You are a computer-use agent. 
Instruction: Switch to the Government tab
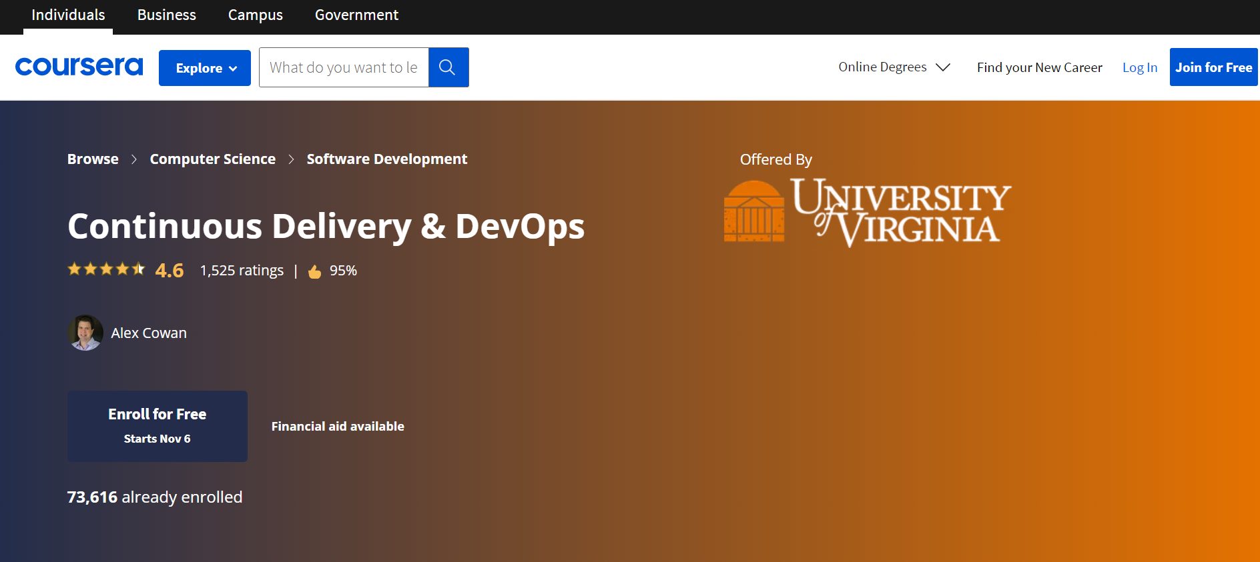point(356,15)
